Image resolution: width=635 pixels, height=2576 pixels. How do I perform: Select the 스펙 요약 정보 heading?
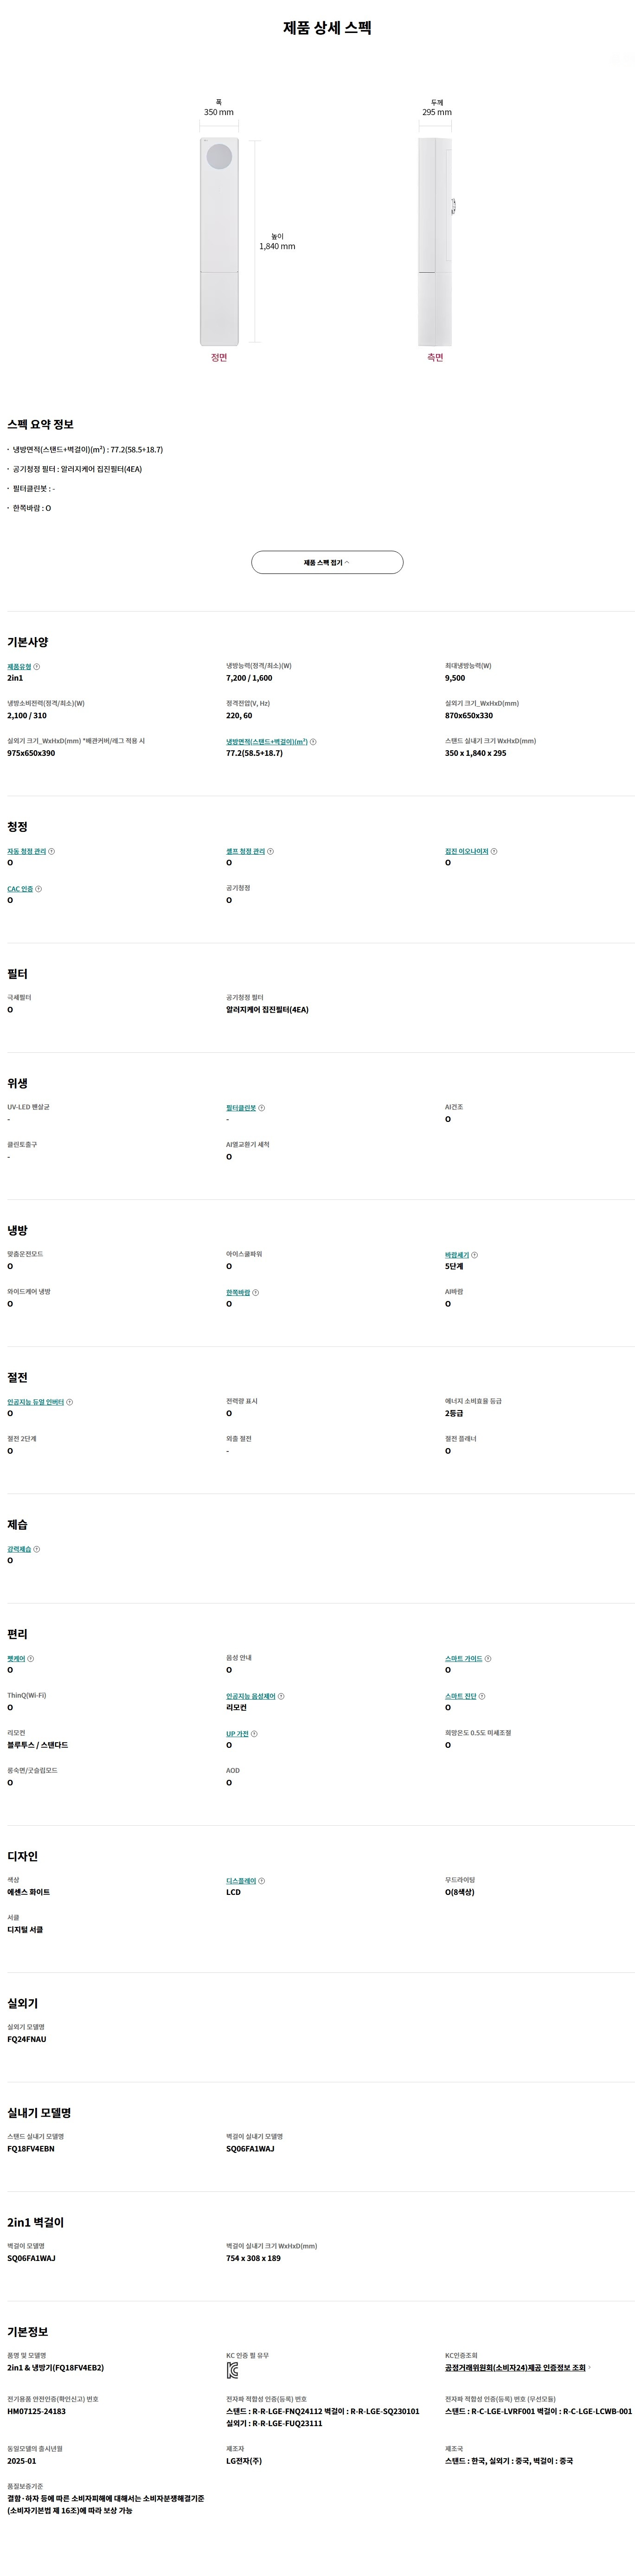click(x=40, y=425)
